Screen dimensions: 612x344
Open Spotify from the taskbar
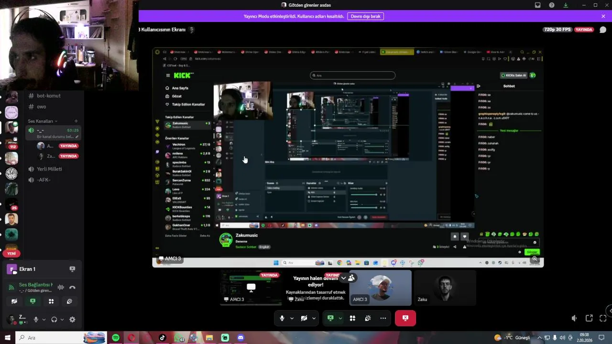116,338
